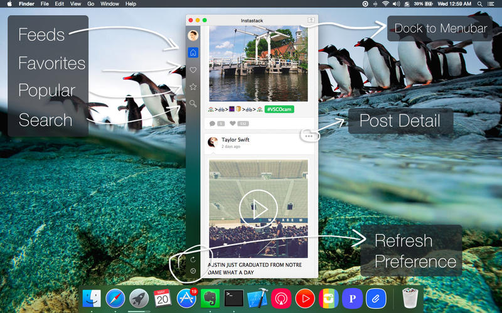
Task: Open post detail with the three-dots button
Action: pos(308,135)
